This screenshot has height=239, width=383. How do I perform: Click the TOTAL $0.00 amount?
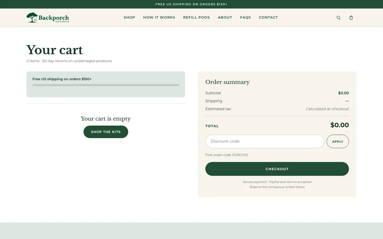340,125
